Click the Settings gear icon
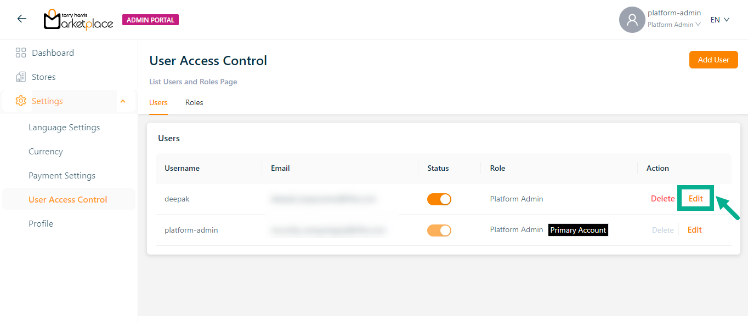 click(x=21, y=101)
